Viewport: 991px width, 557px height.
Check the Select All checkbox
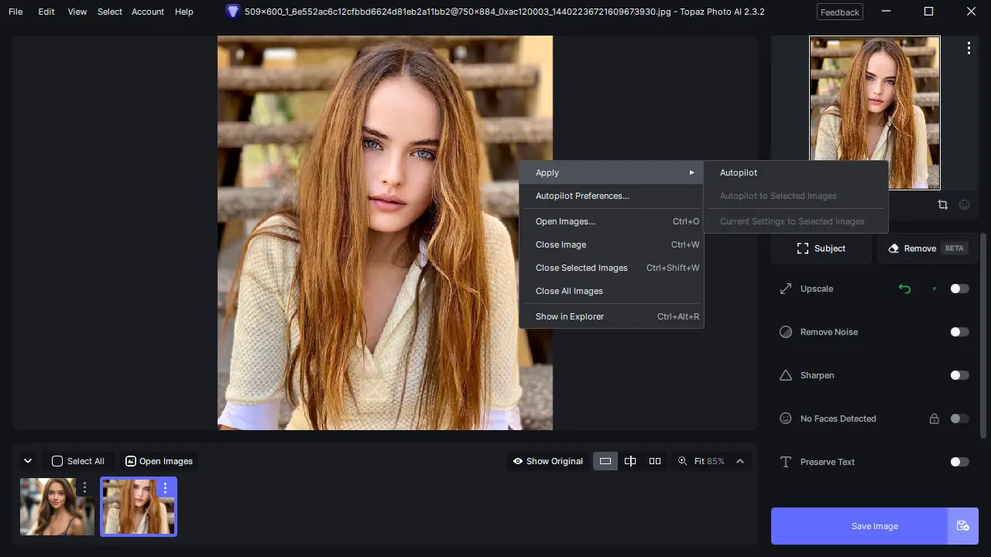click(x=57, y=461)
